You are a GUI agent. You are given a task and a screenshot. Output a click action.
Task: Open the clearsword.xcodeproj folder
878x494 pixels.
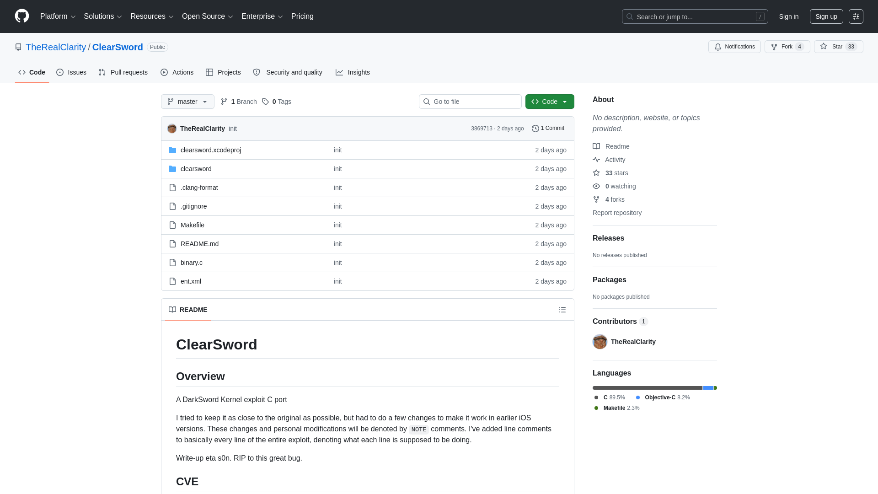pos(211,150)
